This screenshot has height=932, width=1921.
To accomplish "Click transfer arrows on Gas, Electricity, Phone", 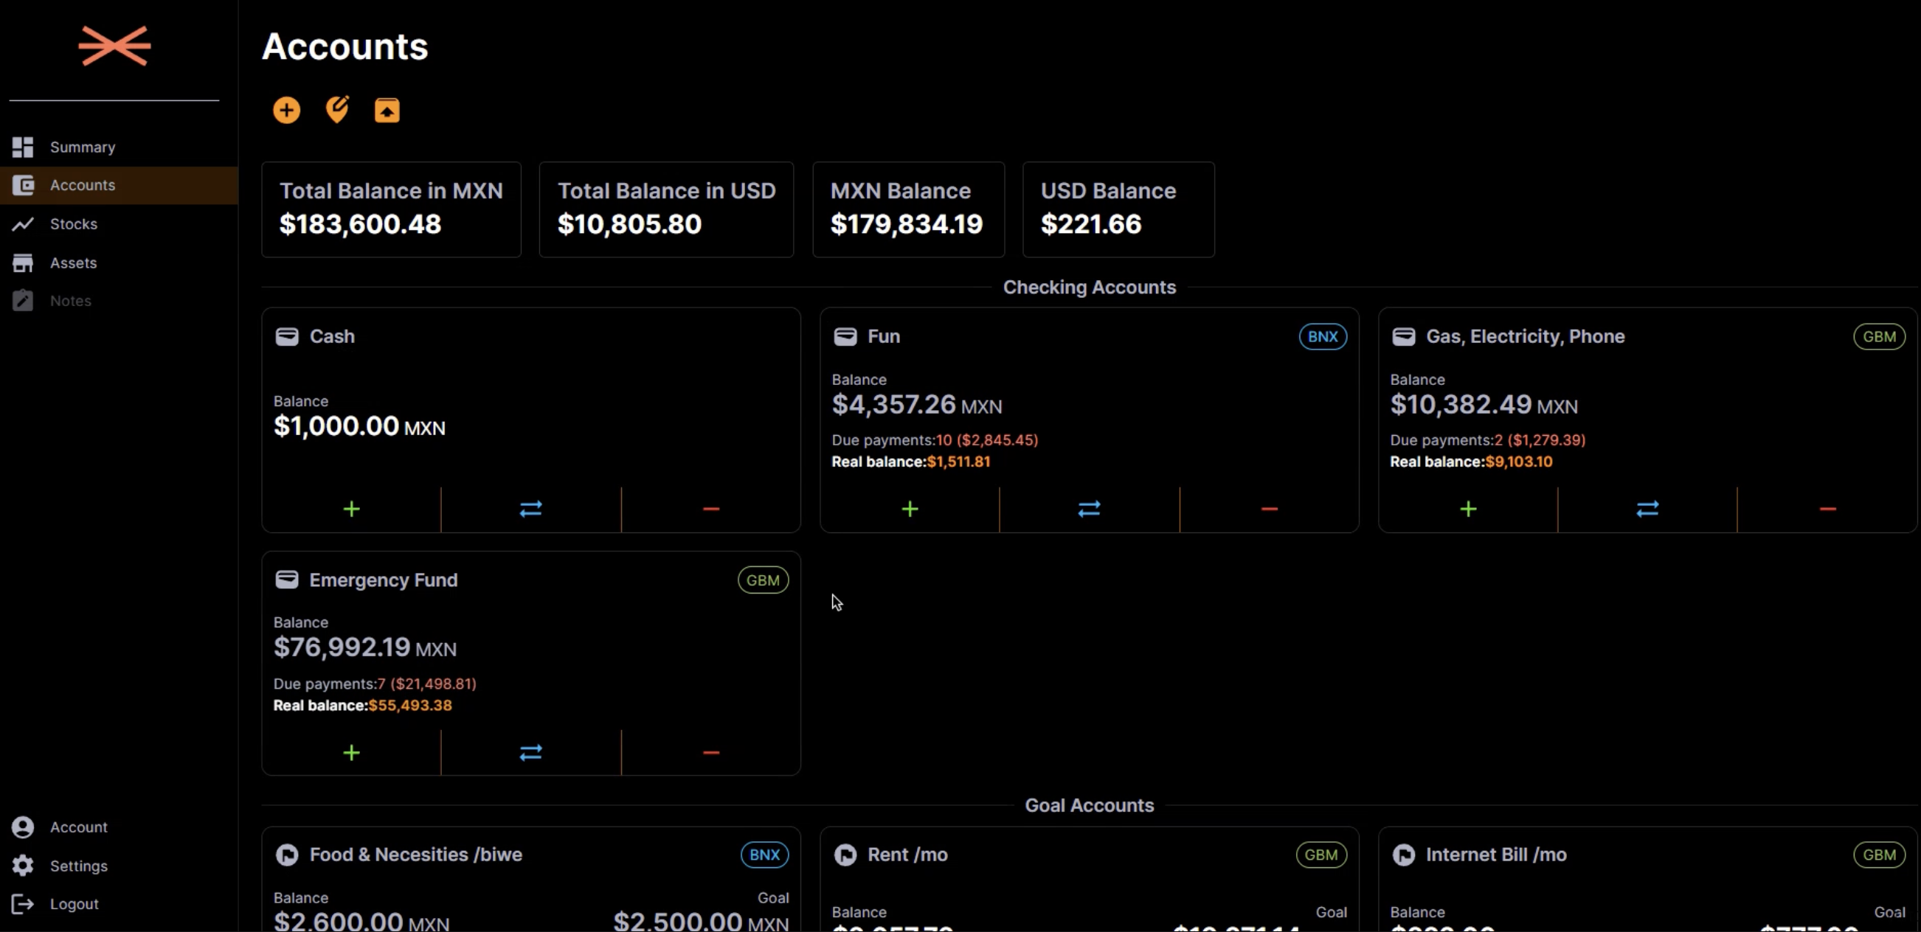I will (1647, 510).
